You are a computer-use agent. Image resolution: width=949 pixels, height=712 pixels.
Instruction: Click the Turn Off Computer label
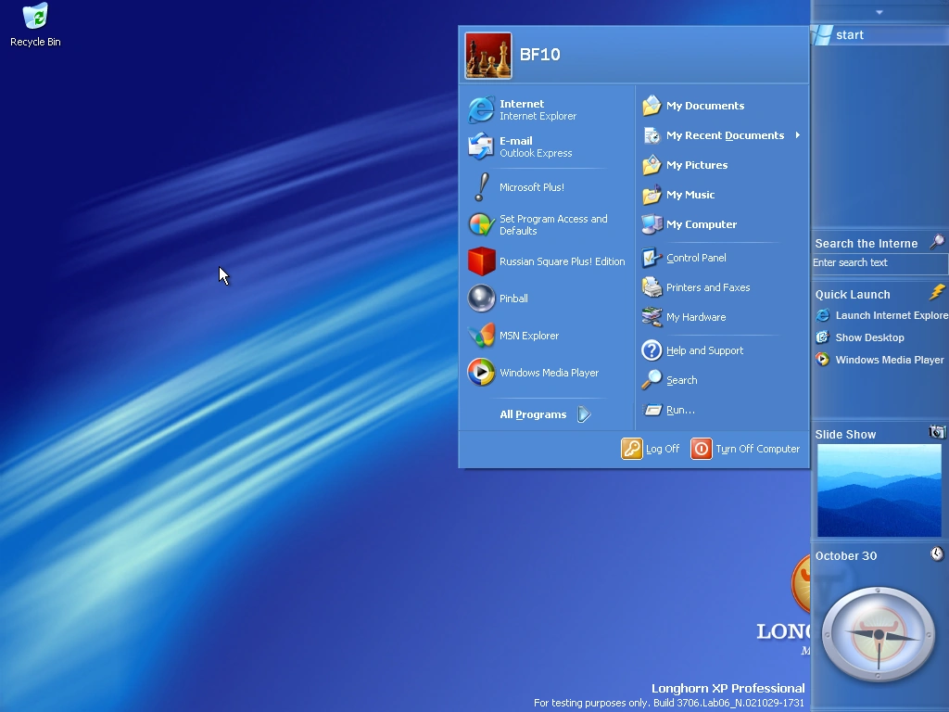[758, 449]
